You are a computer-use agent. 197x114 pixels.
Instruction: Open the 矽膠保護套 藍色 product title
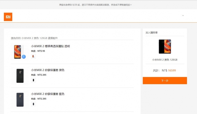(x=48, y=94)
